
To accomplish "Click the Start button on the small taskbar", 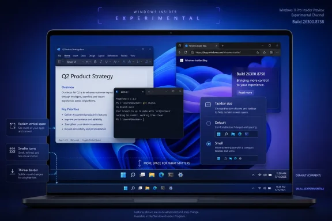I will [x=126, y=188].
